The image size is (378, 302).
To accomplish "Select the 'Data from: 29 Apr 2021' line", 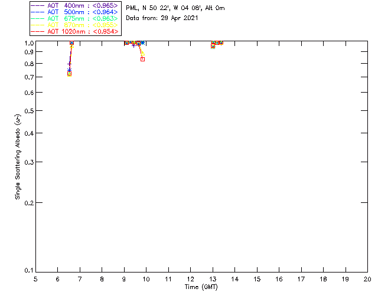I will click(162, 18).
